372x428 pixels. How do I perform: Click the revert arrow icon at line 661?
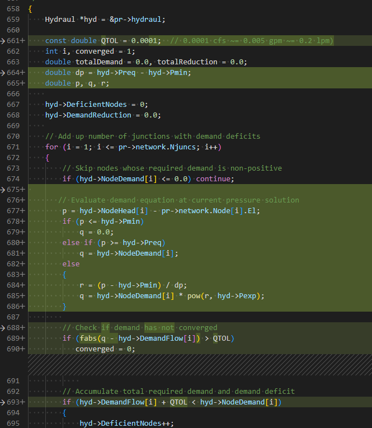(3, 41)
